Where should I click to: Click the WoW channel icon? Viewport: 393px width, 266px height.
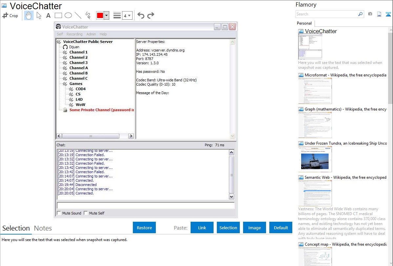[71, 105]
